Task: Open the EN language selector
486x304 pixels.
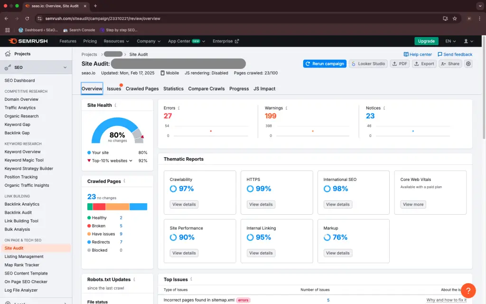Action: [450, 41]
